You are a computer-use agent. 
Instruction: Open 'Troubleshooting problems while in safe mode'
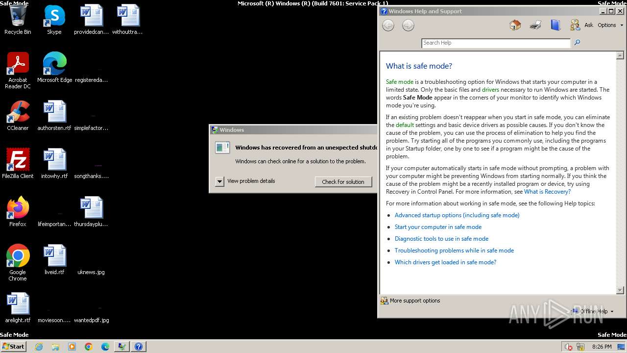[454, 251]
